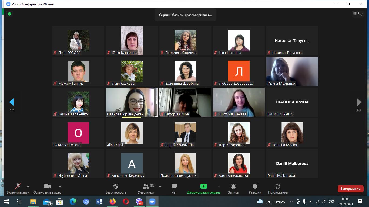Click the Максим Ганчук name label
Viewport: 369px width, 207px height.
coord(71,84)
